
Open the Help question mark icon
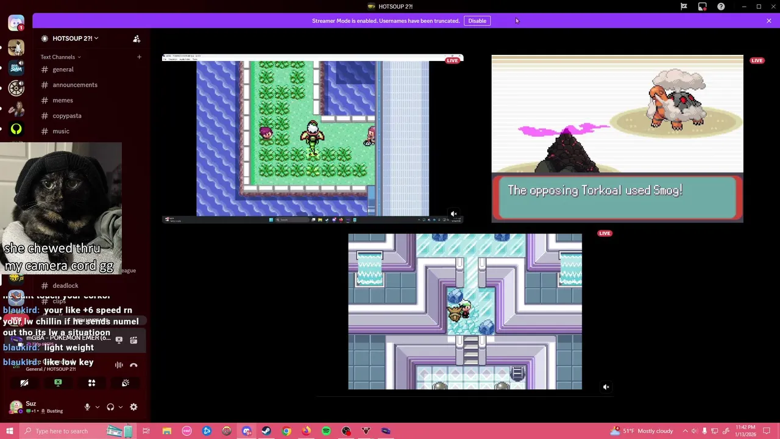point(721,7)
